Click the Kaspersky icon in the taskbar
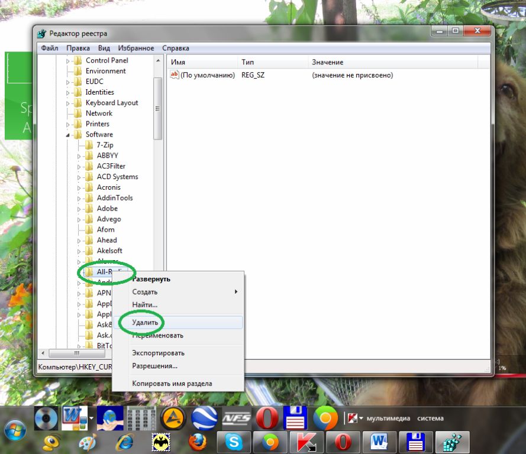The width and height of the screenshot is (526, 454). coord(306,442)
